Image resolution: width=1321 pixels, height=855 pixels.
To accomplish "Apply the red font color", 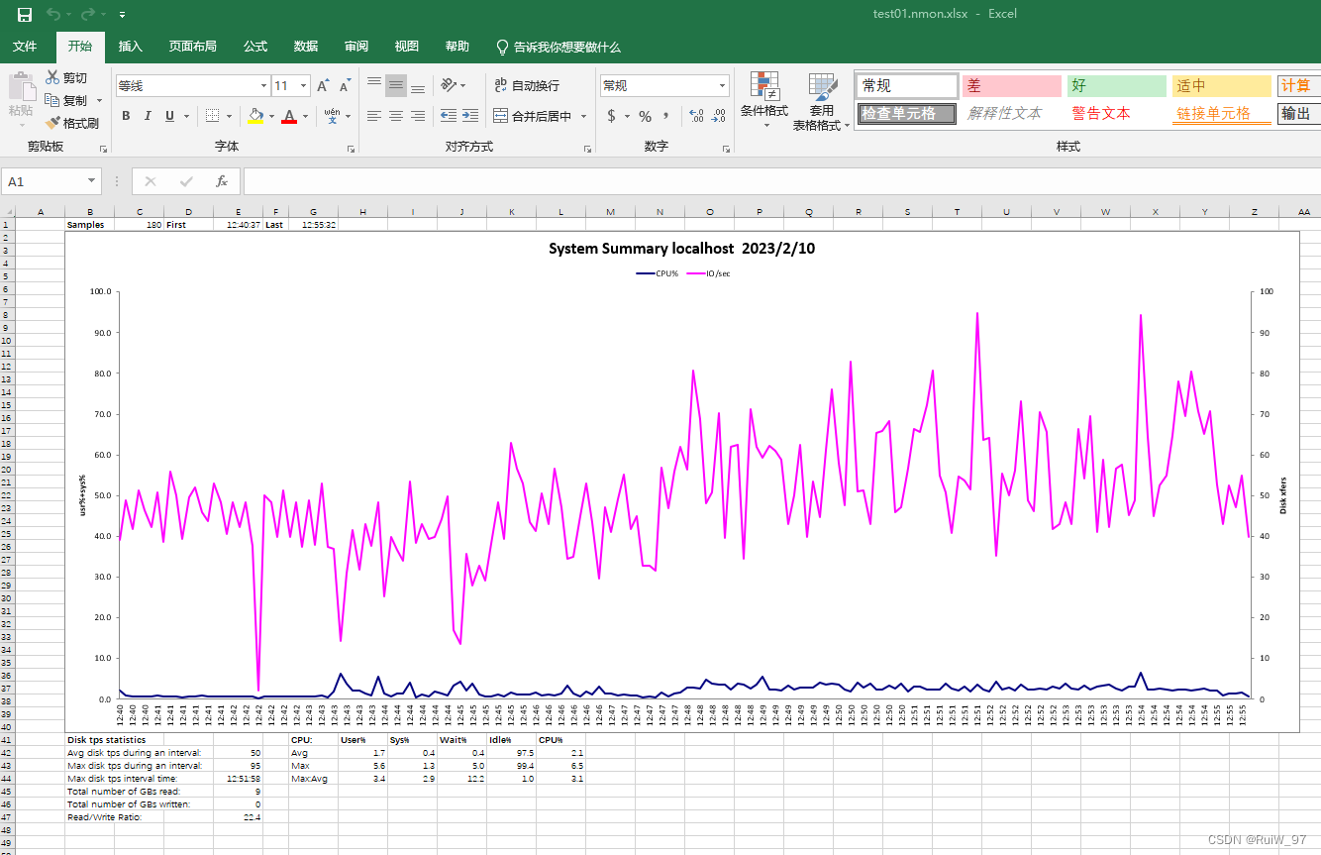I will click(289, 116).
